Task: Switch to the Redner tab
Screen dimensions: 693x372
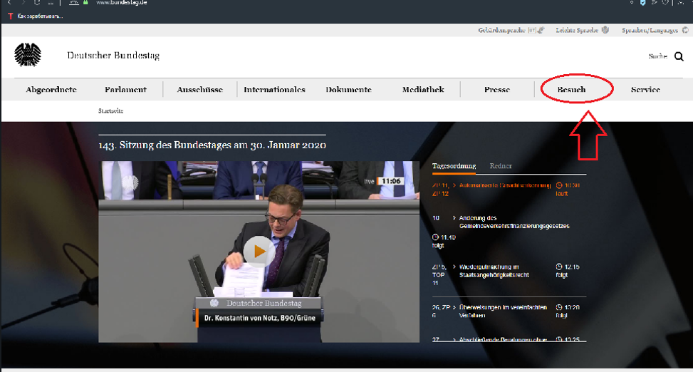Action: pos(501,166)
